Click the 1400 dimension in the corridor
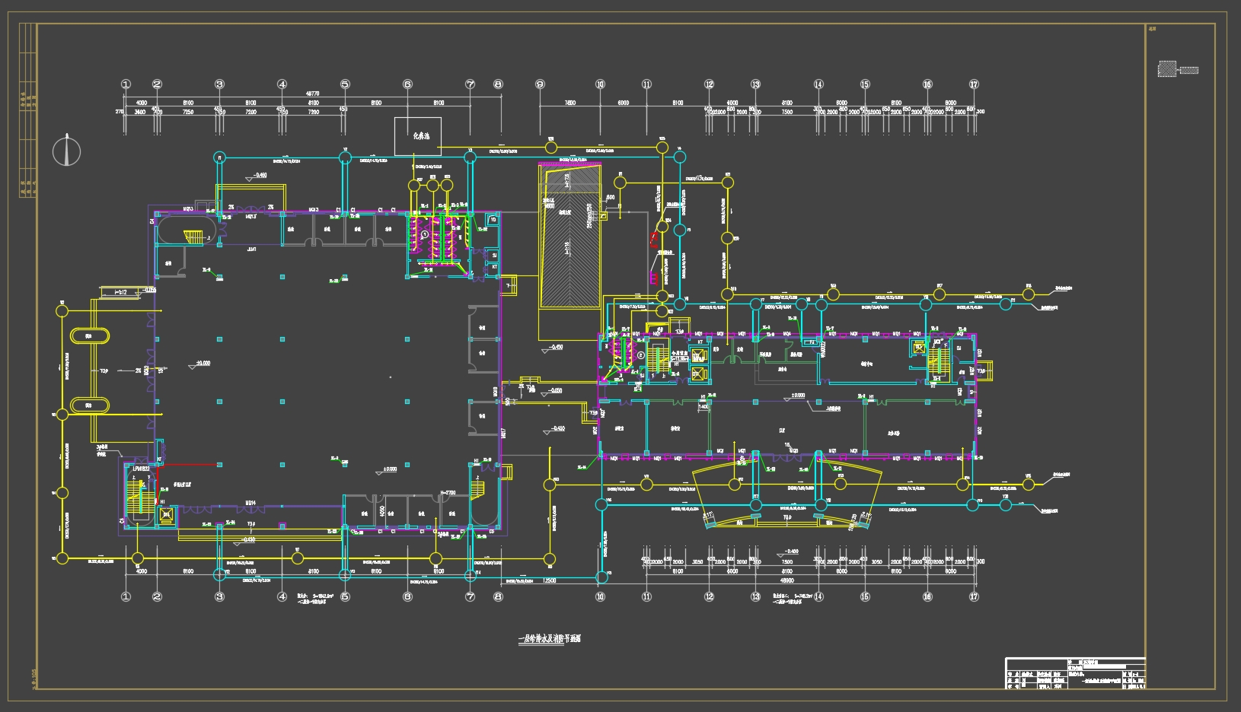The height and width of the screenshot is (712, 1241). click(703, 408)
